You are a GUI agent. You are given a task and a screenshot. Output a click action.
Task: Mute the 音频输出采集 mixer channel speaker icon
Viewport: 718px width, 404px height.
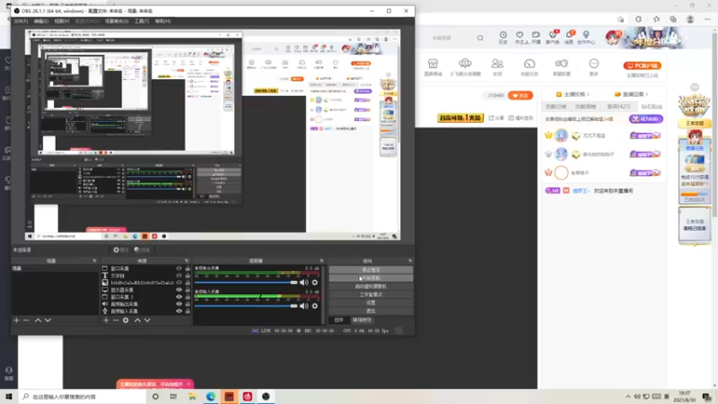click(x=303, y=283)
